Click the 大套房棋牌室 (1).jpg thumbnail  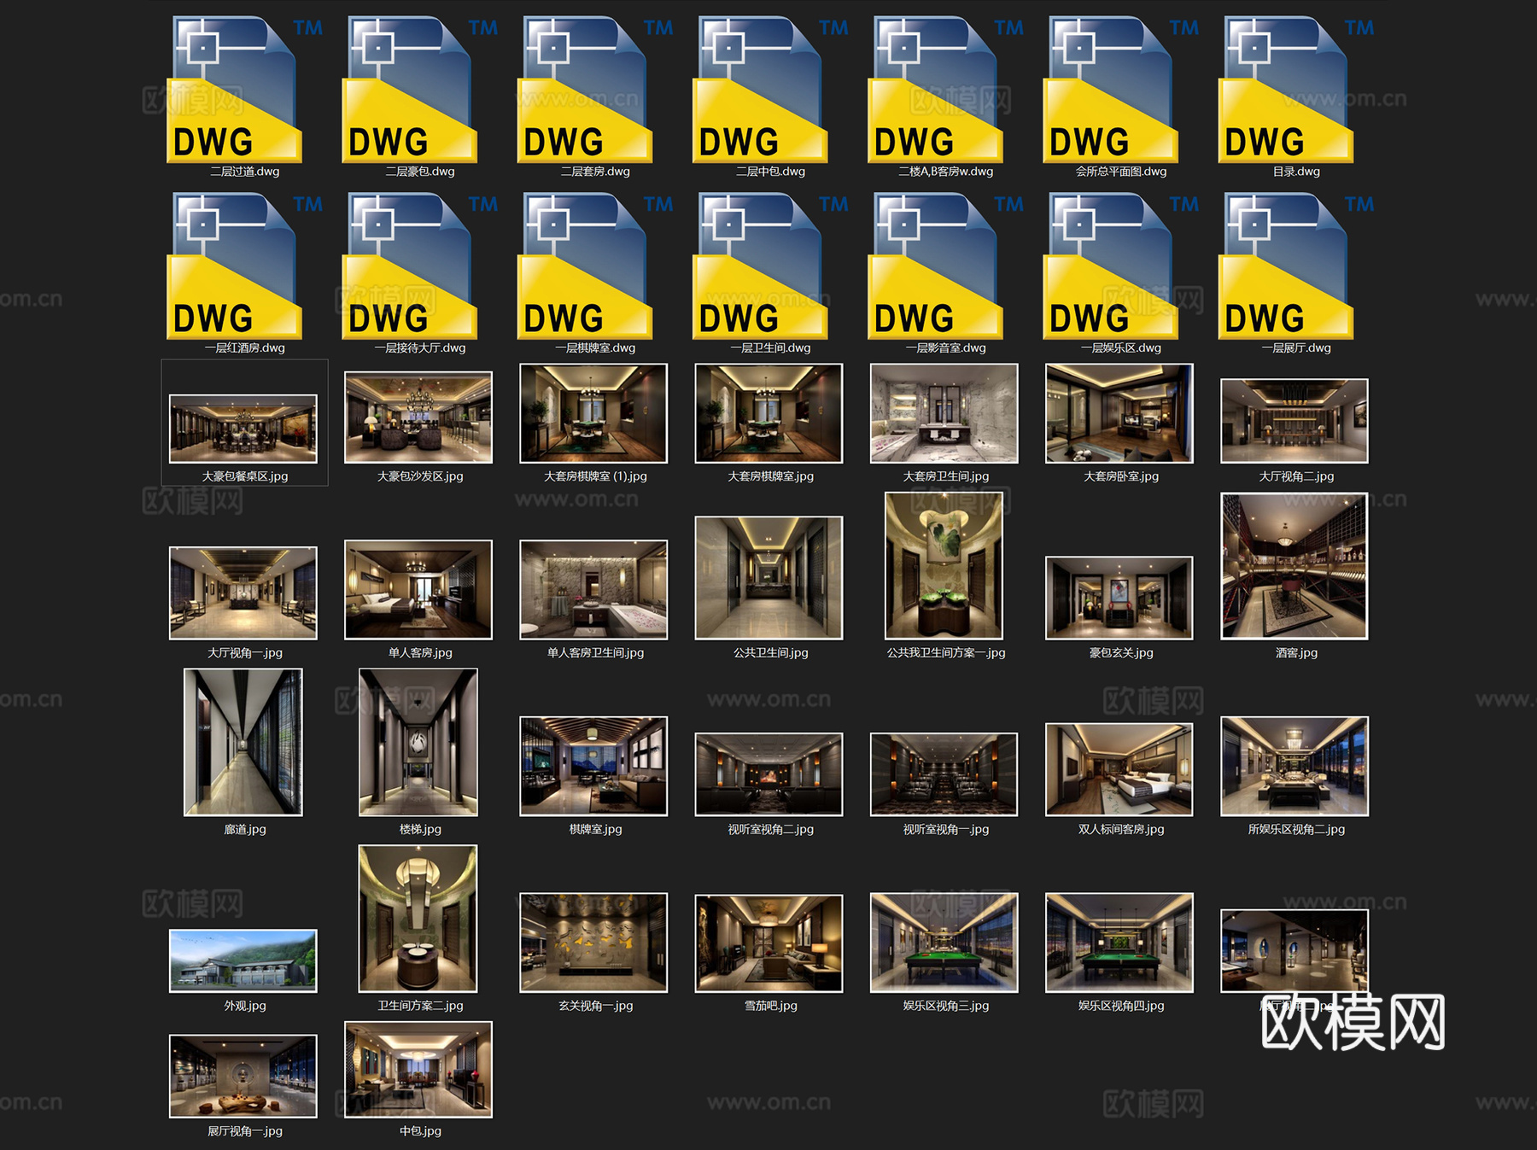[x=593, y=413]
